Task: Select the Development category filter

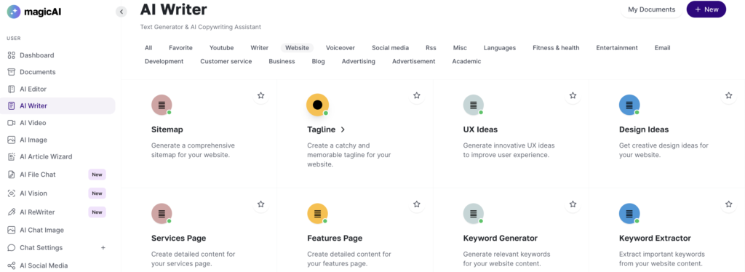Action: (x=164, y=62)
